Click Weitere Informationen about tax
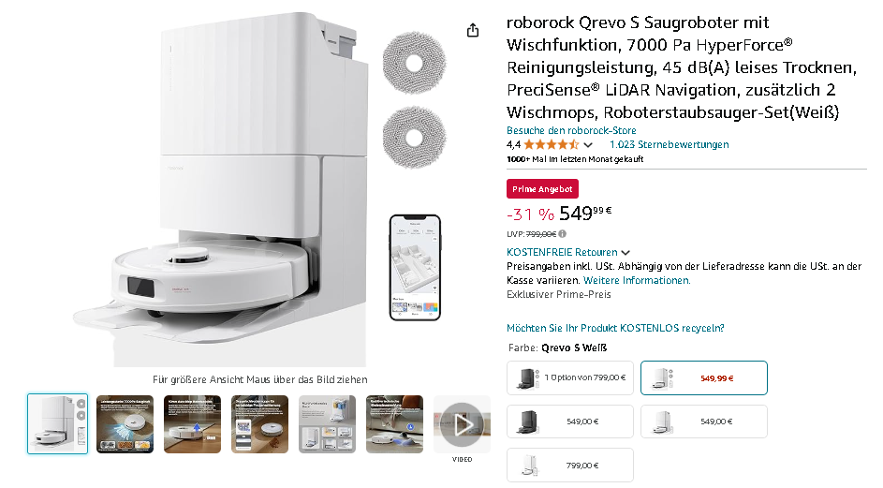 point(637,280)
